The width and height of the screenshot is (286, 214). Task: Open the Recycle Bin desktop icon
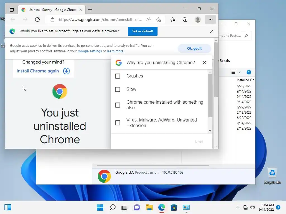click(x=272, y=176)
